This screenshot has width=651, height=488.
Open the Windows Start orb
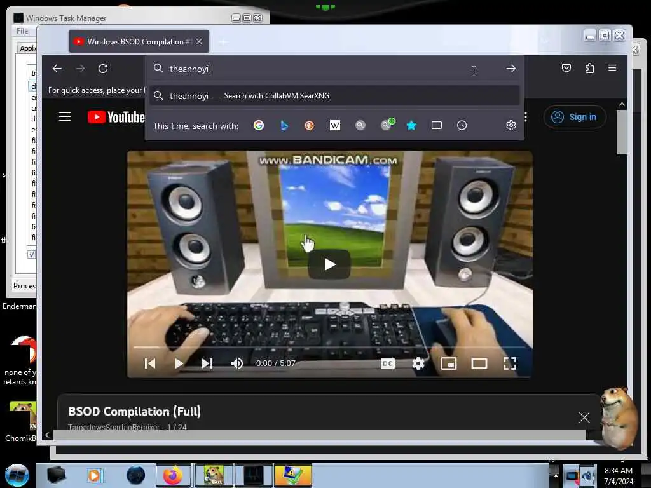click(17, 475)
